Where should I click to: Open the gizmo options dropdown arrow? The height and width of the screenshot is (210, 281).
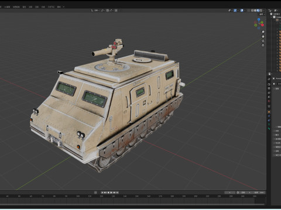point(238,10)
